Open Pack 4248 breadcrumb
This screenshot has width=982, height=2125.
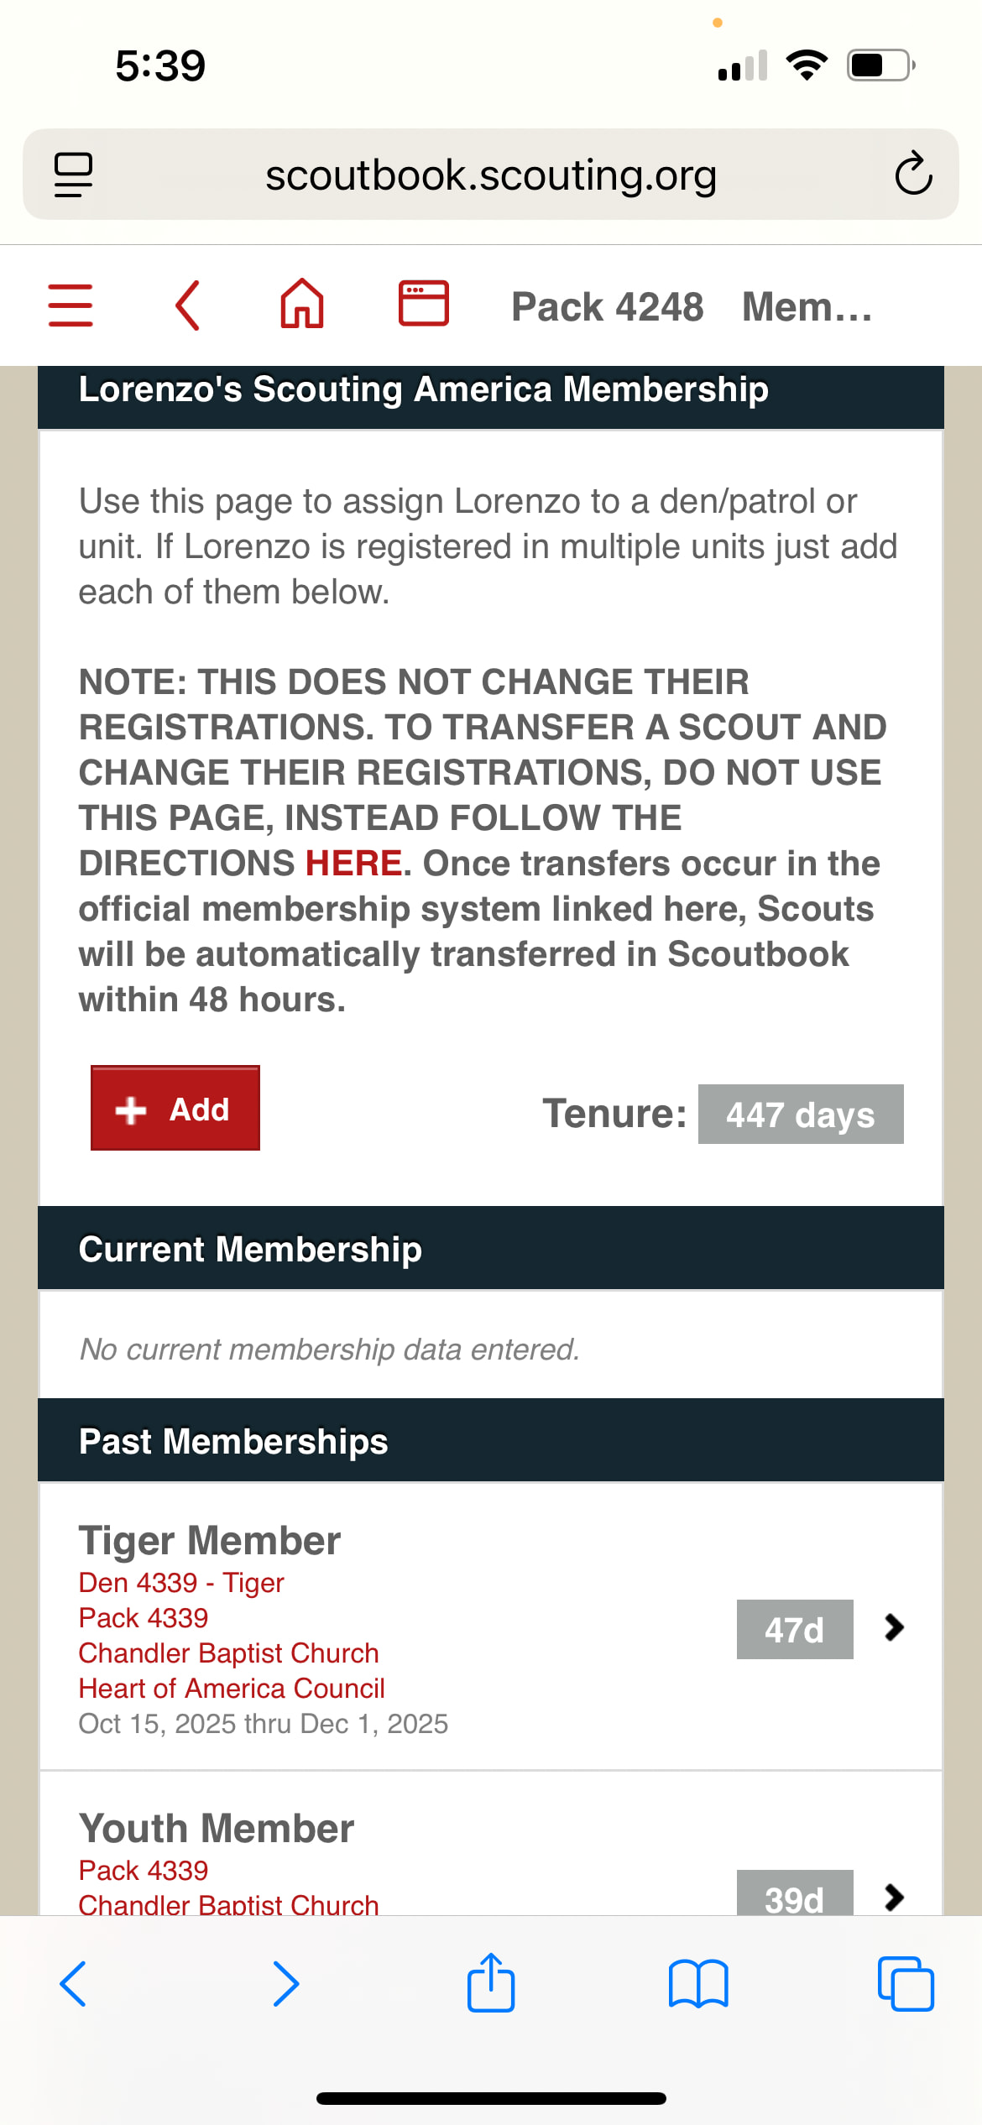click(x=608, y=306)
